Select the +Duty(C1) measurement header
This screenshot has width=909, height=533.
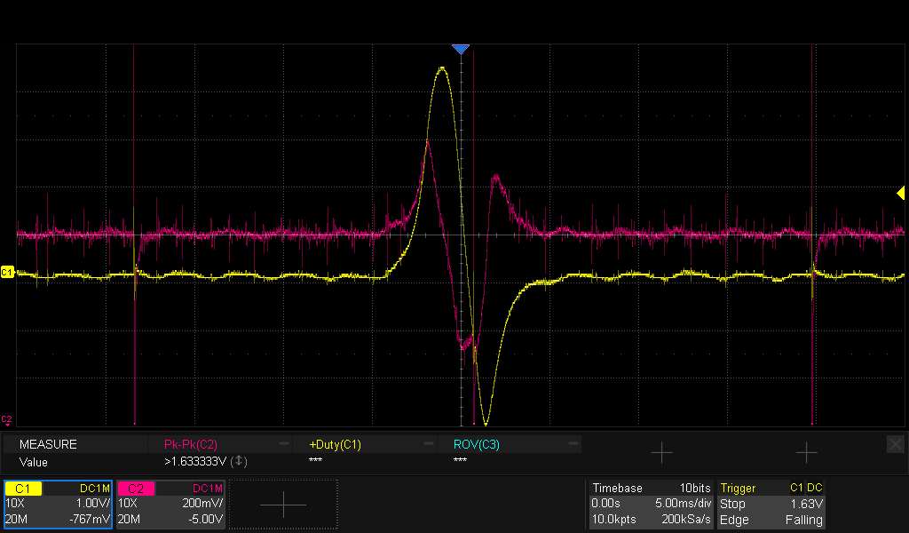335,444
